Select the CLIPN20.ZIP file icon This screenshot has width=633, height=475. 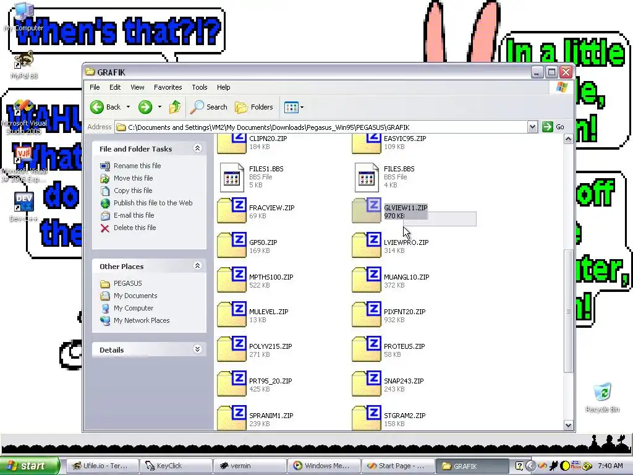pyautogui.click(x=232, y=143)
